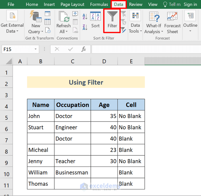This screenshot has width=201, height=196.
Task: Select the cell containing Micheal
Action: pyautogui.click(x=41, y=150)
